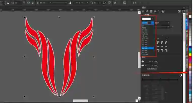Image resolution: width=193 pixels, height=103 pixels.
Task: Click the canvas vertical scrollbar thumb
Action: [x=139, y=60]
